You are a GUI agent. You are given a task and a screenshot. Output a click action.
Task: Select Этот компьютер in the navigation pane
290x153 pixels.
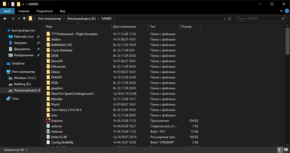[x=23, y=71]
